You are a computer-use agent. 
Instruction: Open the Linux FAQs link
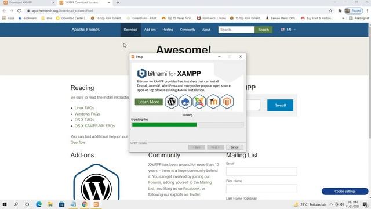[84, 108]
